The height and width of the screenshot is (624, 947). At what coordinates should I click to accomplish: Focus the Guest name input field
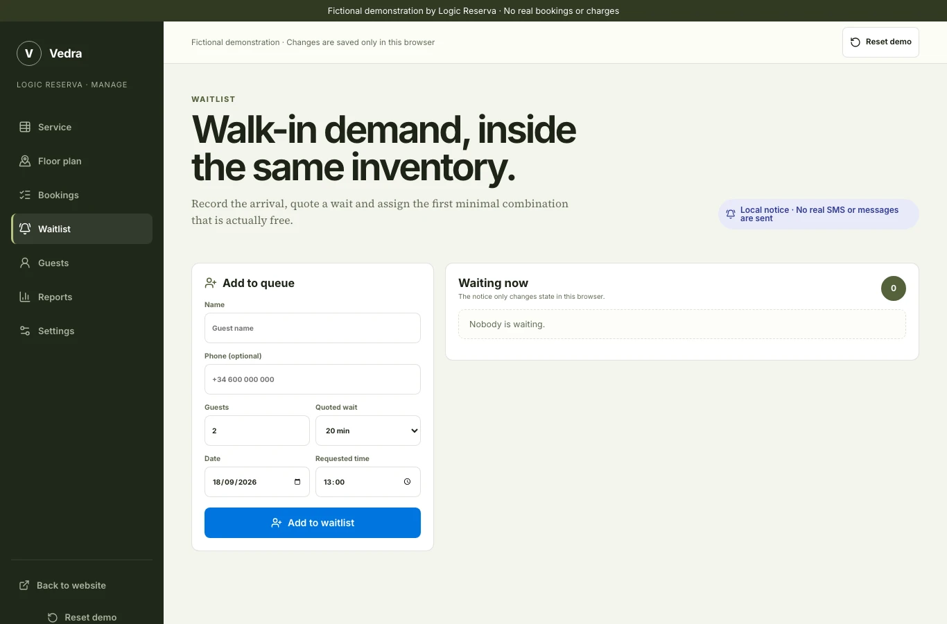[313, 328]
